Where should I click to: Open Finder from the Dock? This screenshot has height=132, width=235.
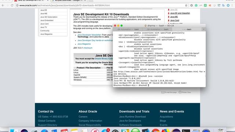pos(14,131)
